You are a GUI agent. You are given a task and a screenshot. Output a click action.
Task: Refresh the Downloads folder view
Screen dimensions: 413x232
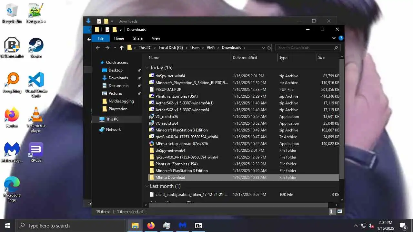tap(269, 48)
